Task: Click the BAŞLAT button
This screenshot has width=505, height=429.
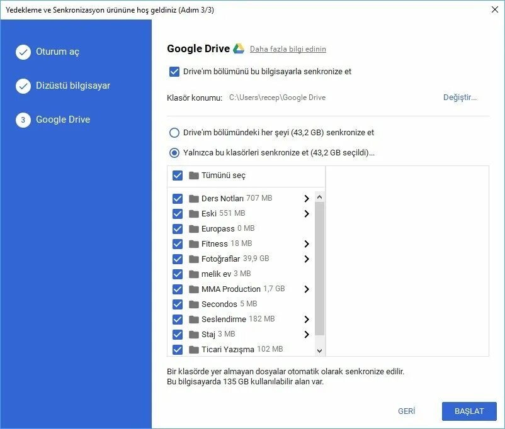Action: click(469, 411)
